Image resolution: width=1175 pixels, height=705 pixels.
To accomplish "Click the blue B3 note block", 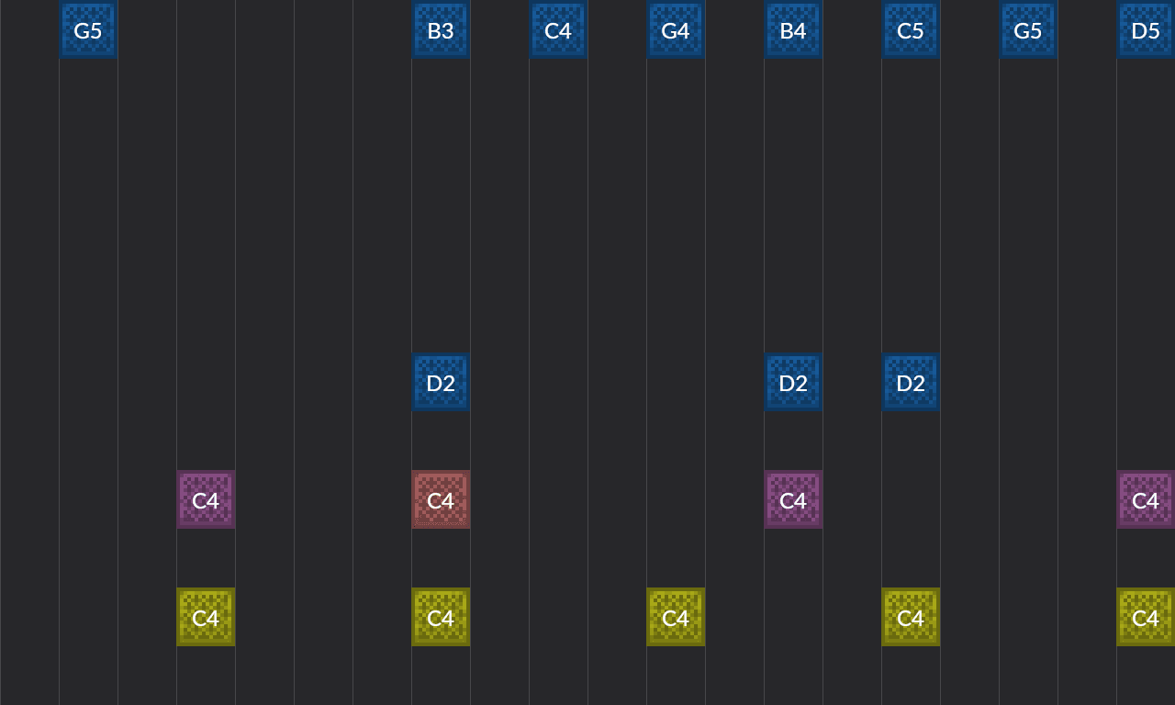I will (441, 30).
